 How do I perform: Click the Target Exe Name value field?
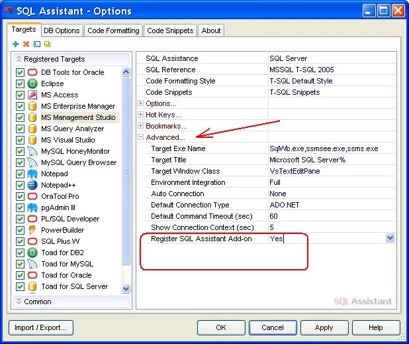tap(332, 148)
